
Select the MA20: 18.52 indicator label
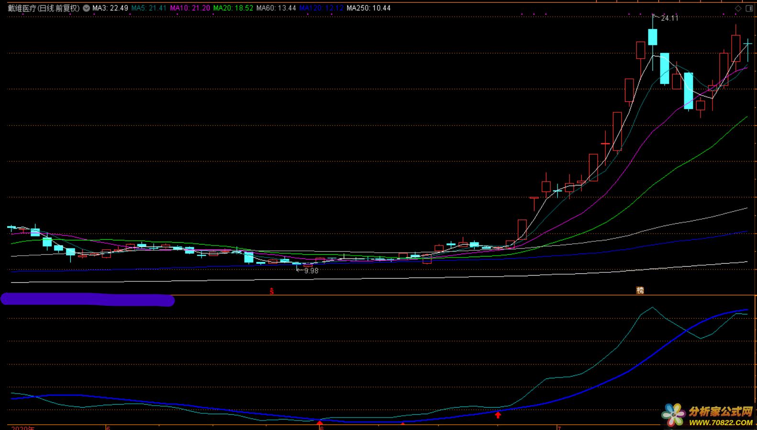pos(233,8)
